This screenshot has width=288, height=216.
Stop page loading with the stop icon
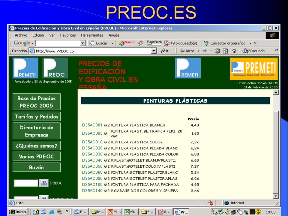point(217,51)
